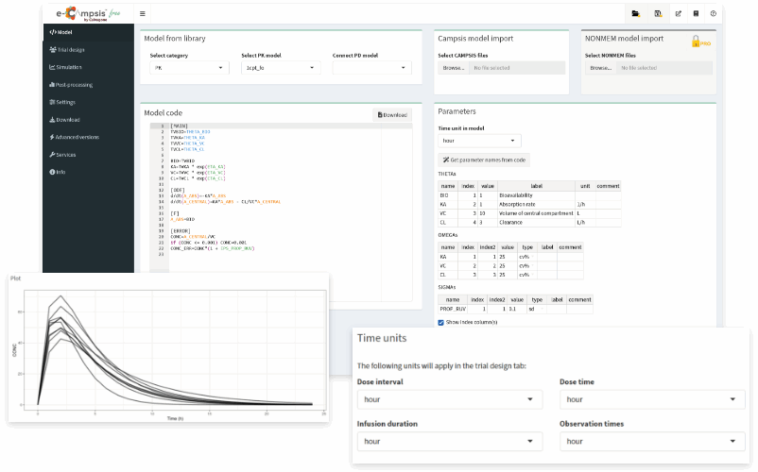Click the edit pencil icon in header
Image resolution: width=758 pixels, height=472 pixels.
pos(678,14)
